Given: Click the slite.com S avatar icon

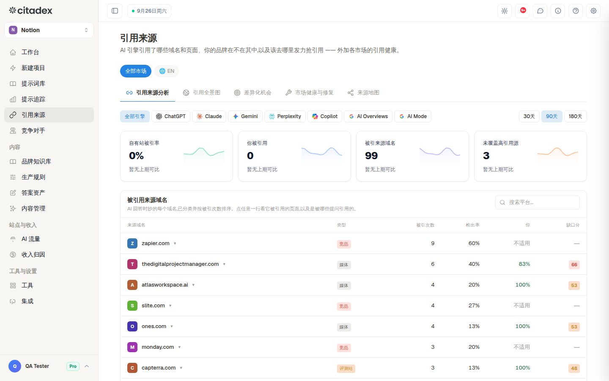Looking at the screenshot, I should (132, 306).
